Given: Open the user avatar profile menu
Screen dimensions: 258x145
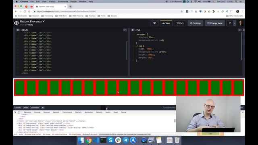Looking at the screenshot, I should [241, 23].
